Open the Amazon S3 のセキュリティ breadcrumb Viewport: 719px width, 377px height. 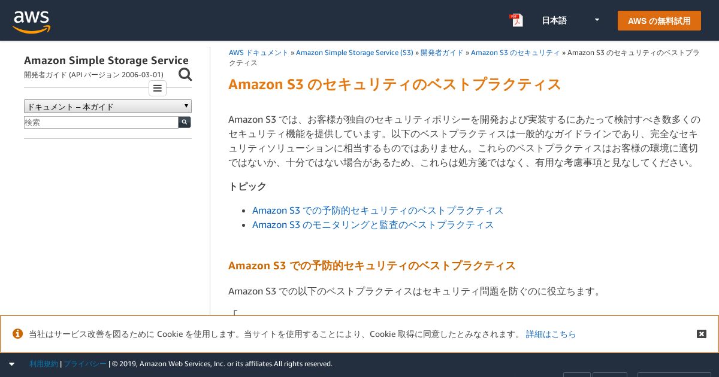point(515,53)
